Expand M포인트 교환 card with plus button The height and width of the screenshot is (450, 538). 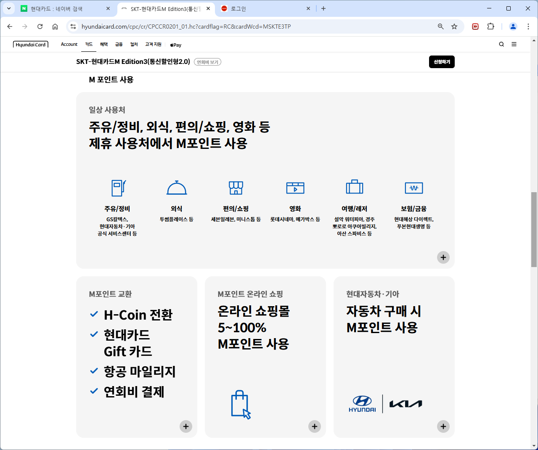coord(186,426)
